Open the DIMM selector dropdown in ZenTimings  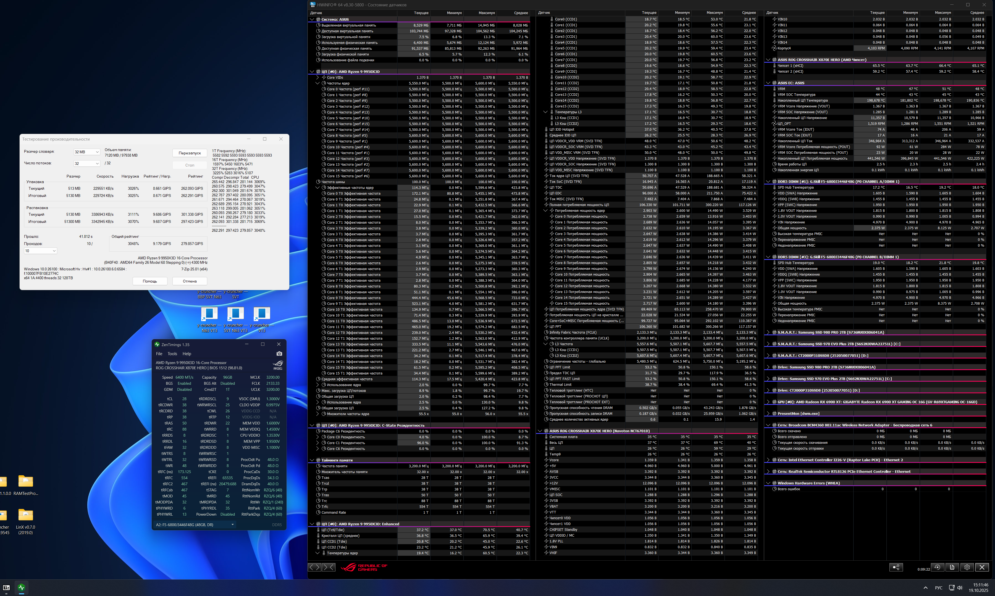tap(195, 524)
